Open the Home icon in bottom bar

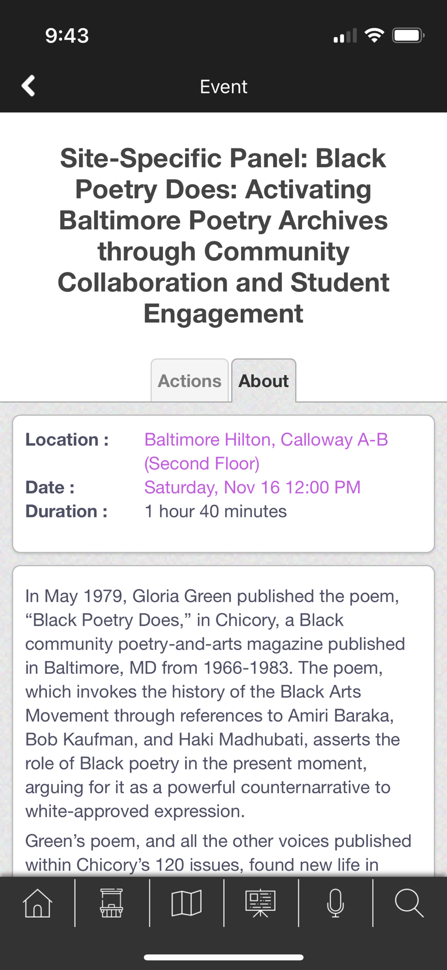coord(37,903)
